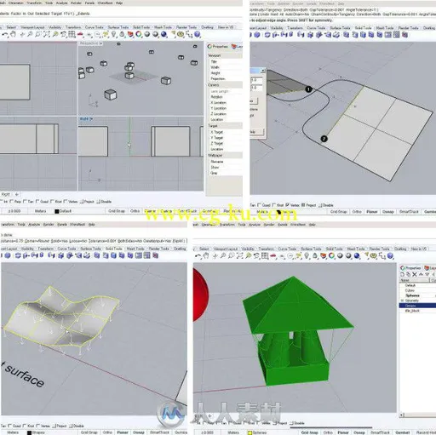Switch to Surface Tools tab in blend surface window
This screenshot has height=435, width=436.
[x=340, y=28]
